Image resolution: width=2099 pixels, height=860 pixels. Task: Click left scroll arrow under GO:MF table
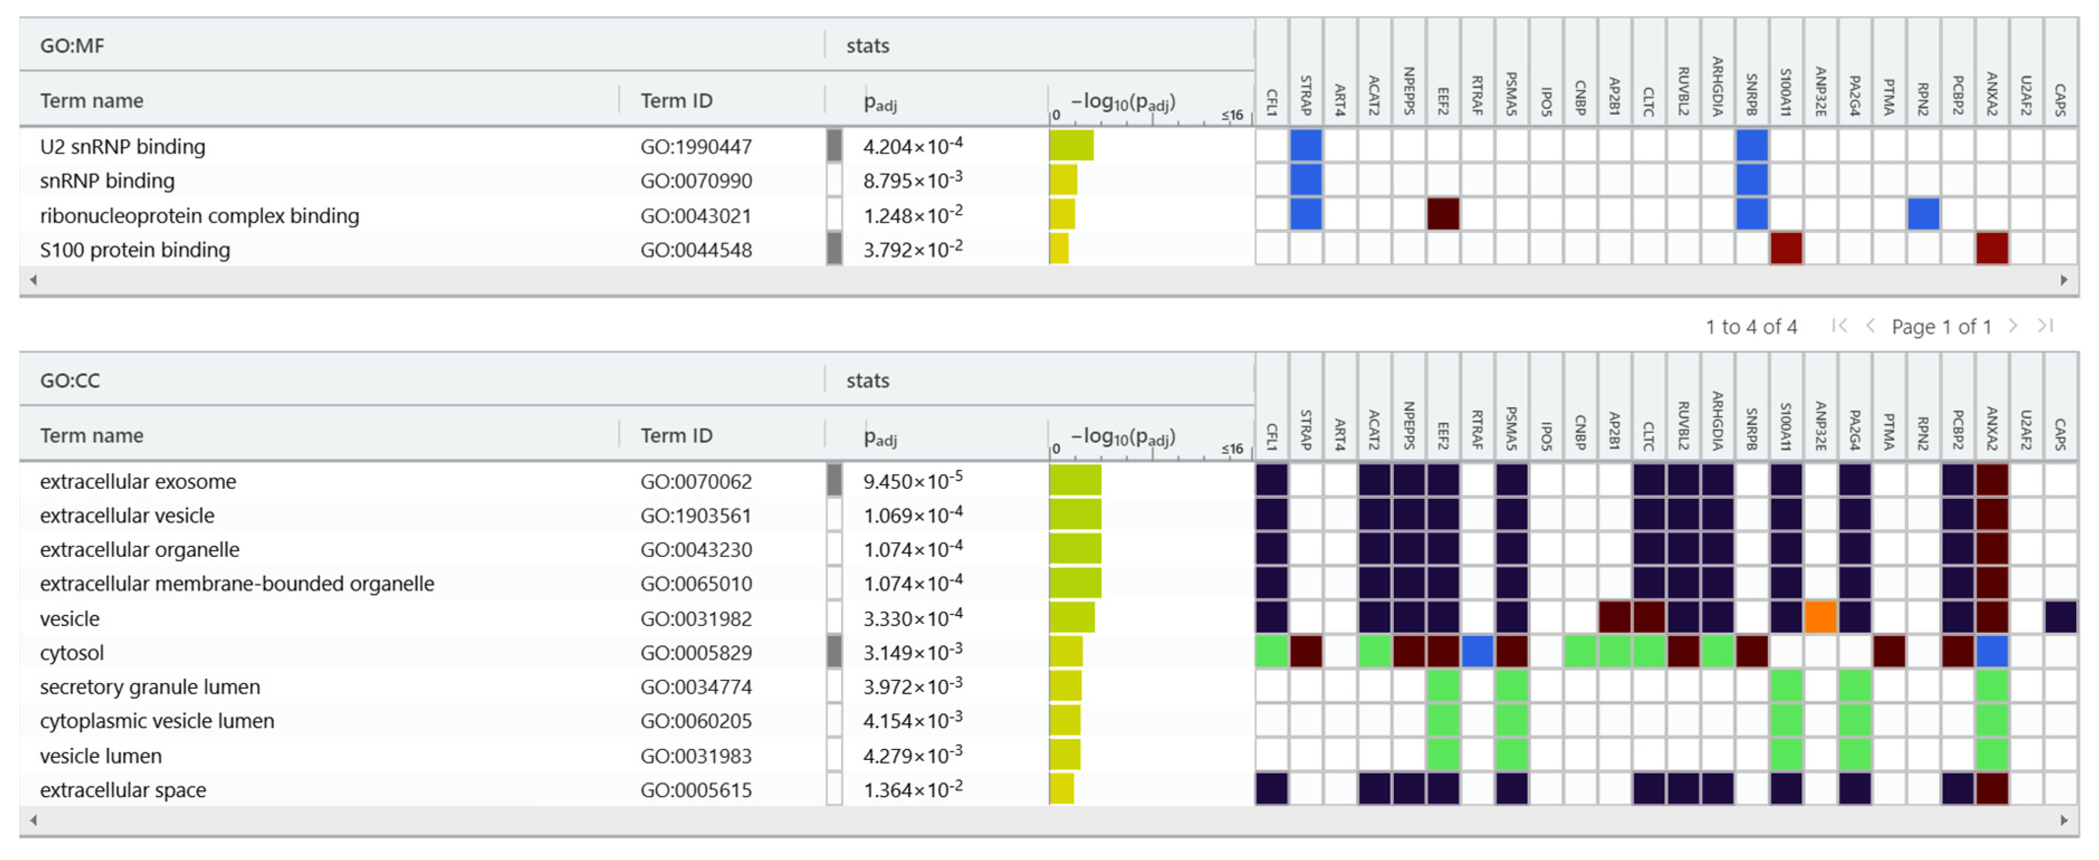coord(33,280)
